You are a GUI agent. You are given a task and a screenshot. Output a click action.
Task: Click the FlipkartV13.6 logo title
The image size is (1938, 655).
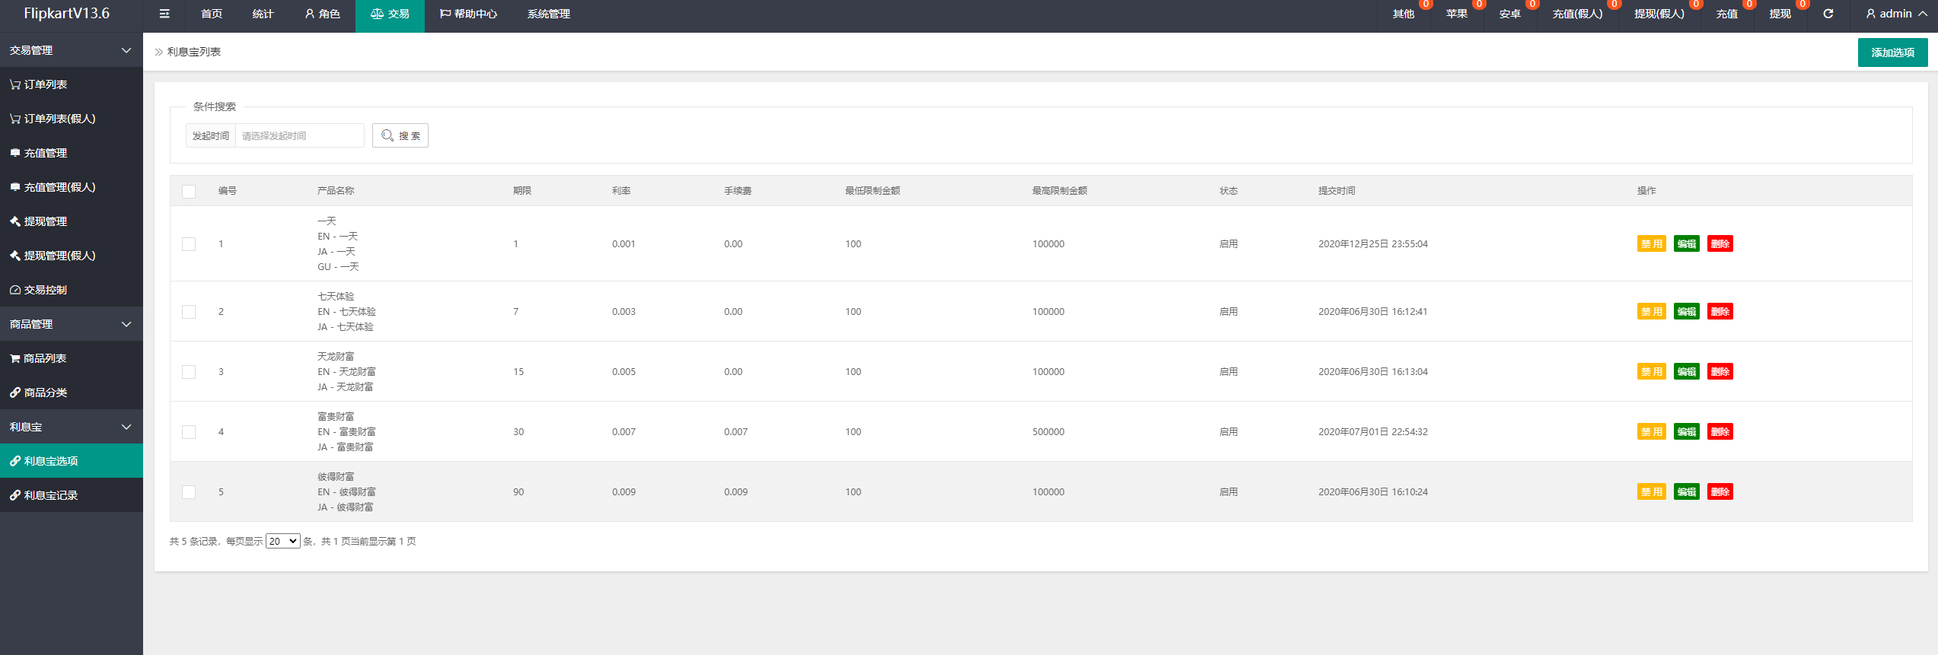pyautogui.click(x=67, y=14)
